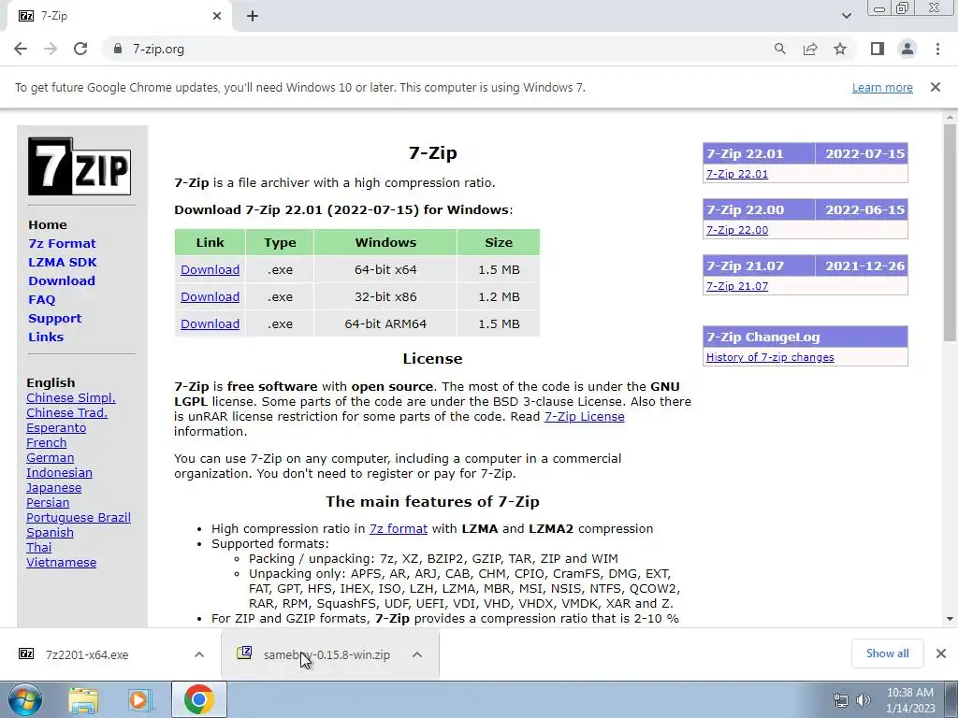Open History of 7-zip changes
The width and height of the screenshot is (958, 718).
point(770,357)
